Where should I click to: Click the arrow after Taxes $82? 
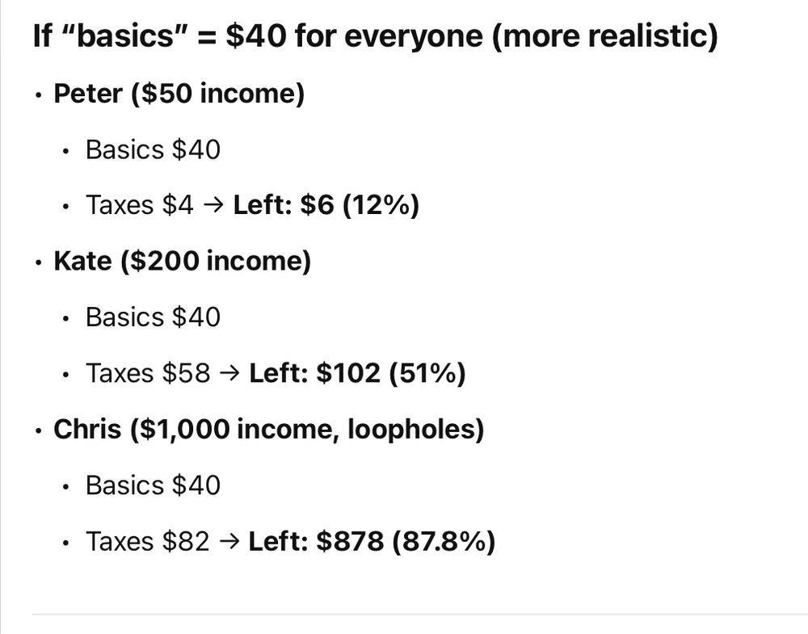point(229,542)
